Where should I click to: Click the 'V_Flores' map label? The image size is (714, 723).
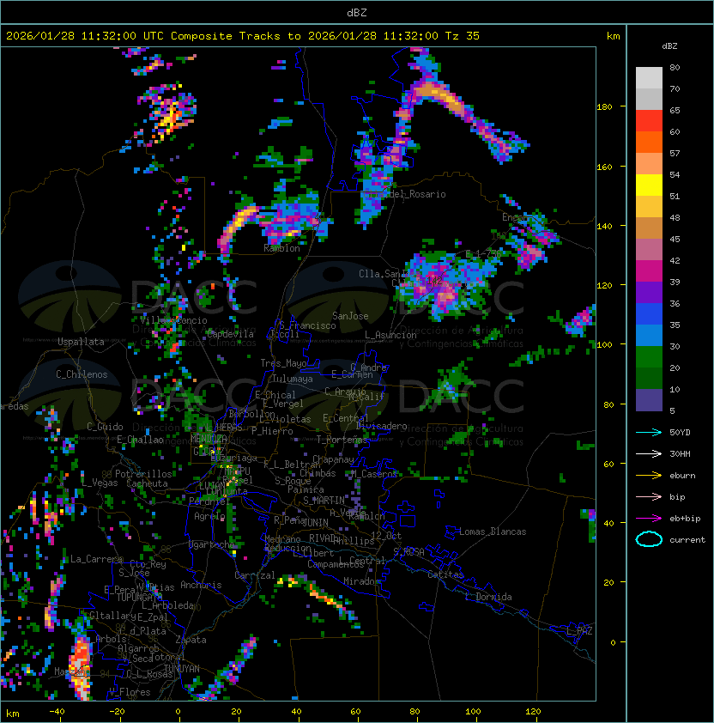coord(130,692)
